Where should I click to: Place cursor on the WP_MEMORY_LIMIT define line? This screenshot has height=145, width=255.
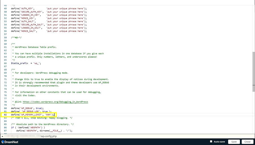pos(33,114)
